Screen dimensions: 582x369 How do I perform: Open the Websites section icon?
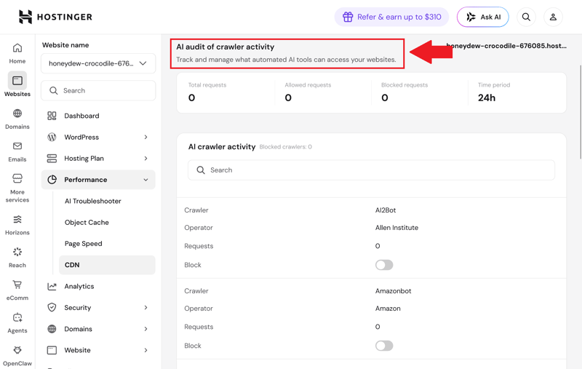point(17,80)
